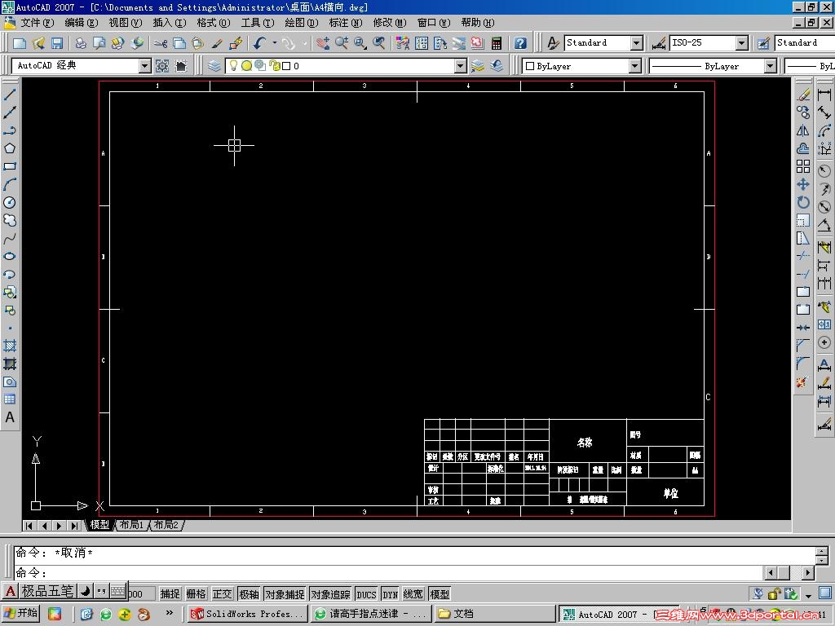Viewport: 835px width, 626px height.
Task: Click the Linear Dimension tool
Action: coord(824,95)
